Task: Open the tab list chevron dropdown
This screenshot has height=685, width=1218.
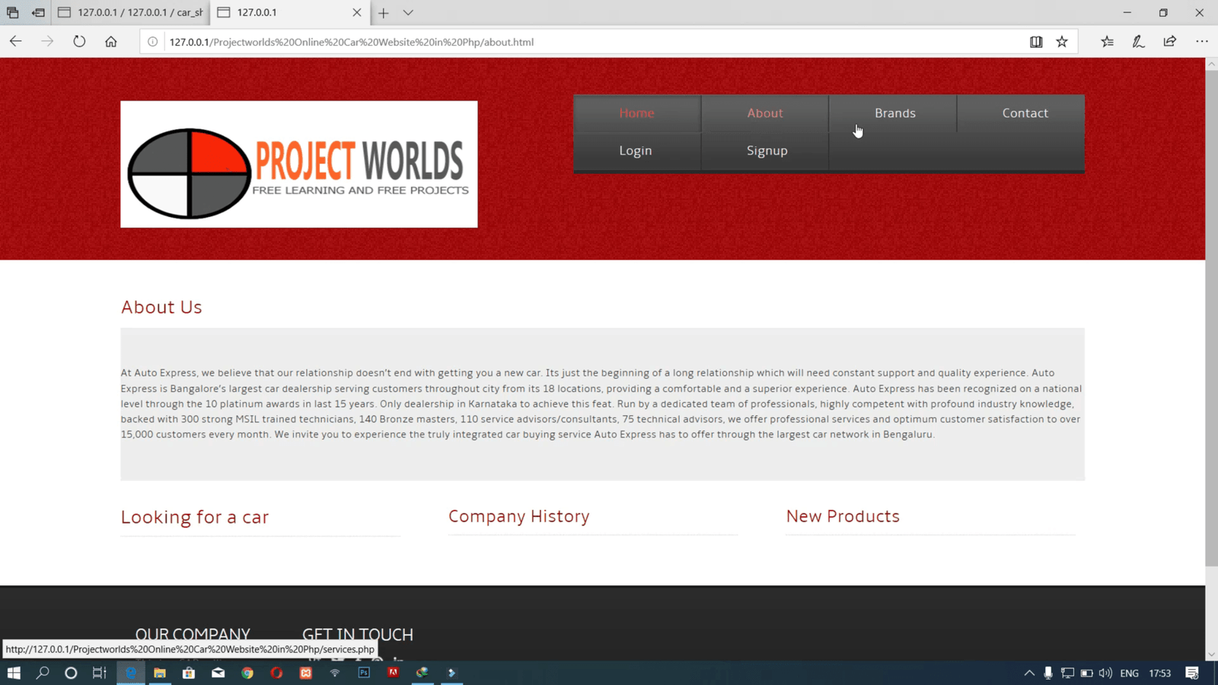Action: (408, 13)
